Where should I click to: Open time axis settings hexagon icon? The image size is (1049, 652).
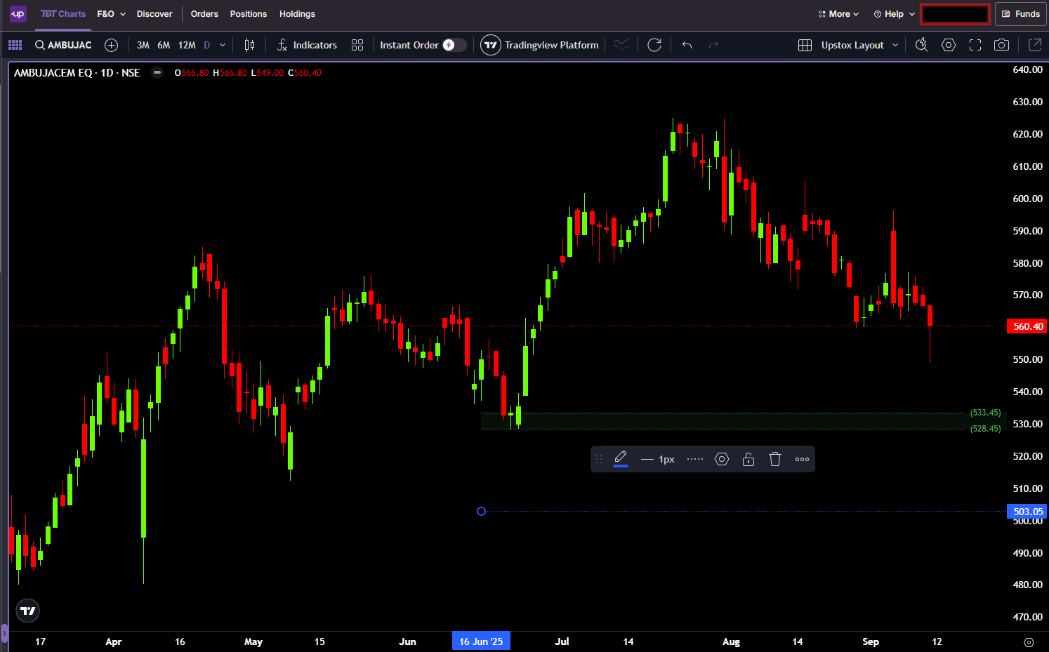click(1029, 642)
